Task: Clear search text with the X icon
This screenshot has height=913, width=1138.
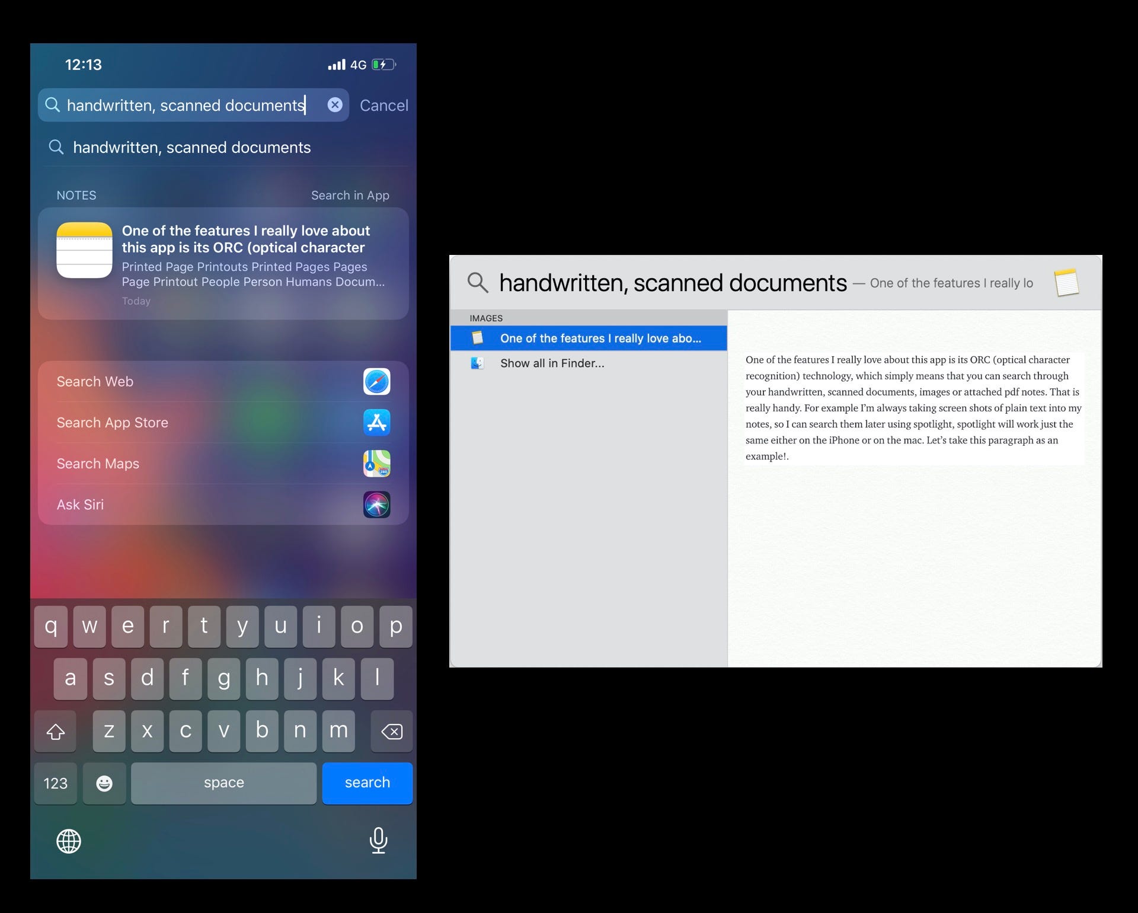Action: click(x=335, y=105)
